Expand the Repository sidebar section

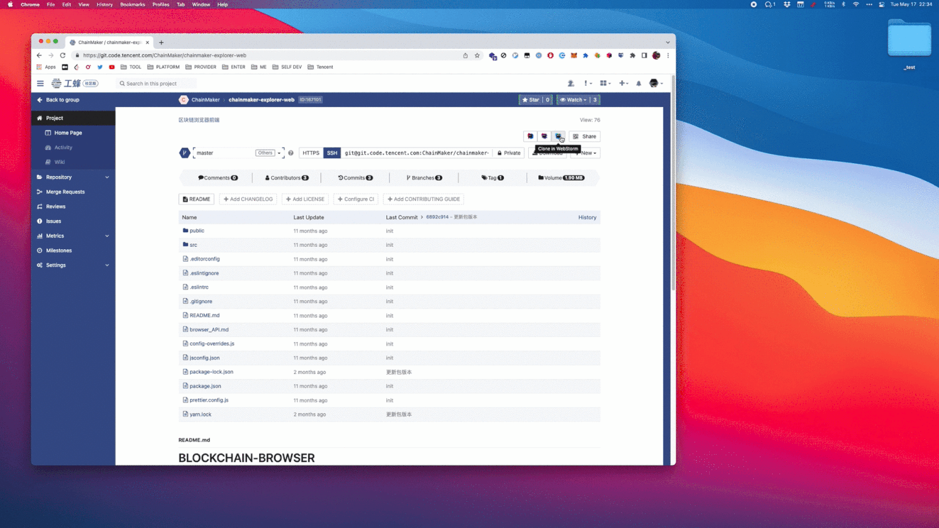73,177
